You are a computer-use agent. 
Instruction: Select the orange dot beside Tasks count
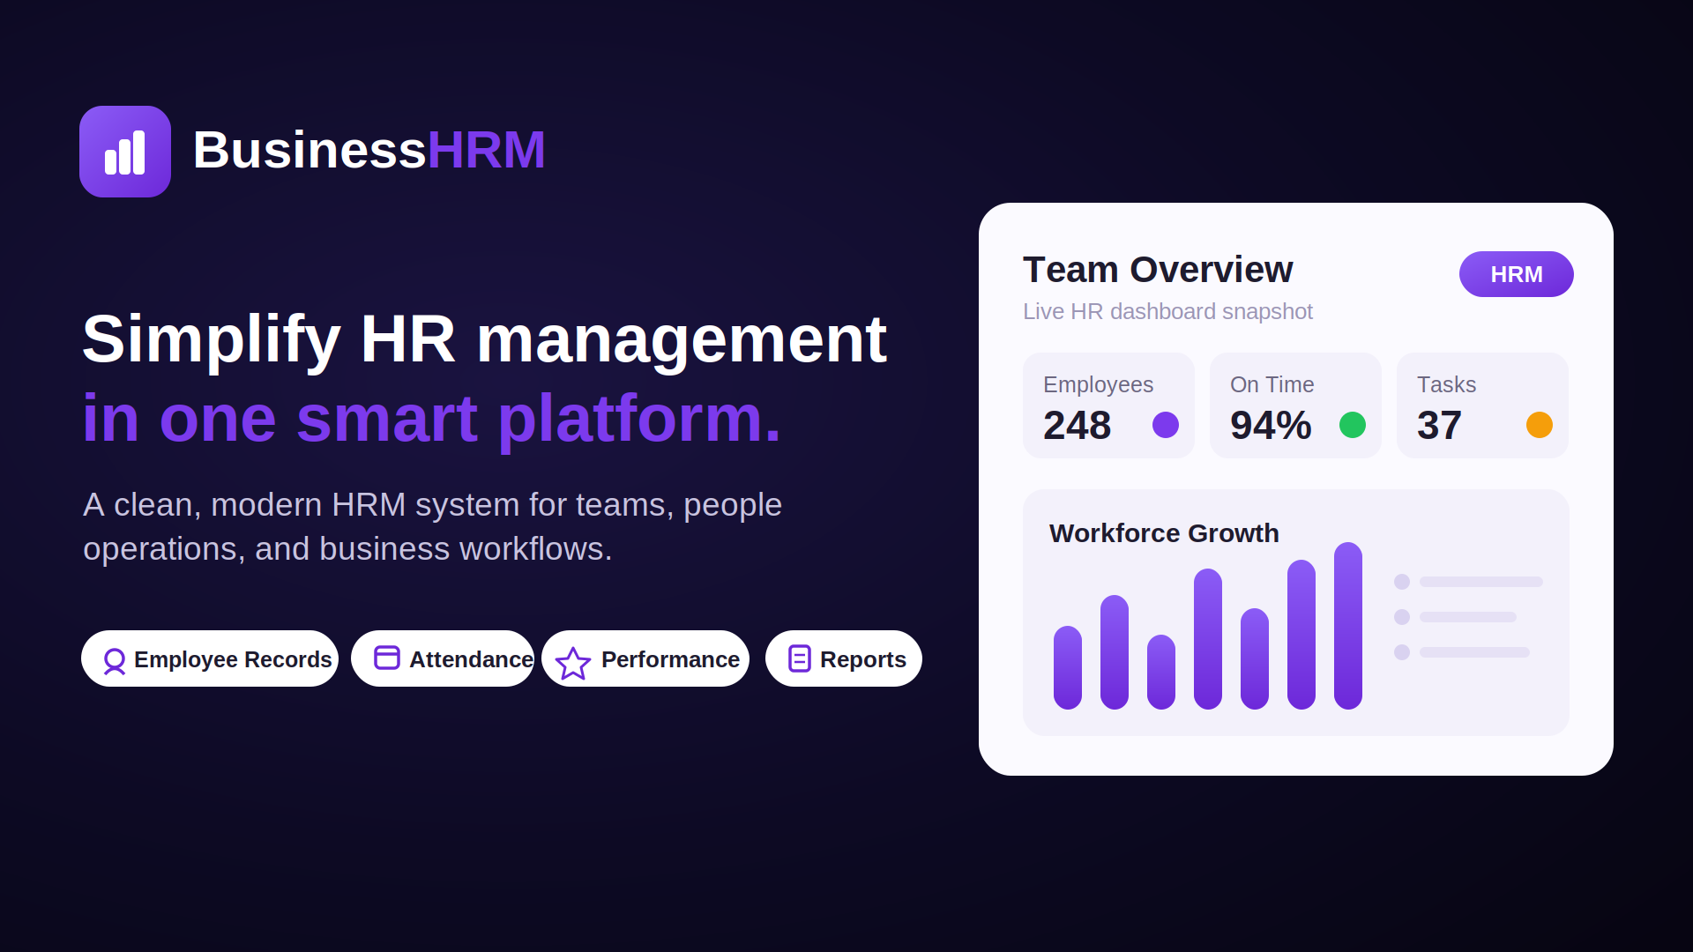pyautogui.click(x=1540, y=425)
